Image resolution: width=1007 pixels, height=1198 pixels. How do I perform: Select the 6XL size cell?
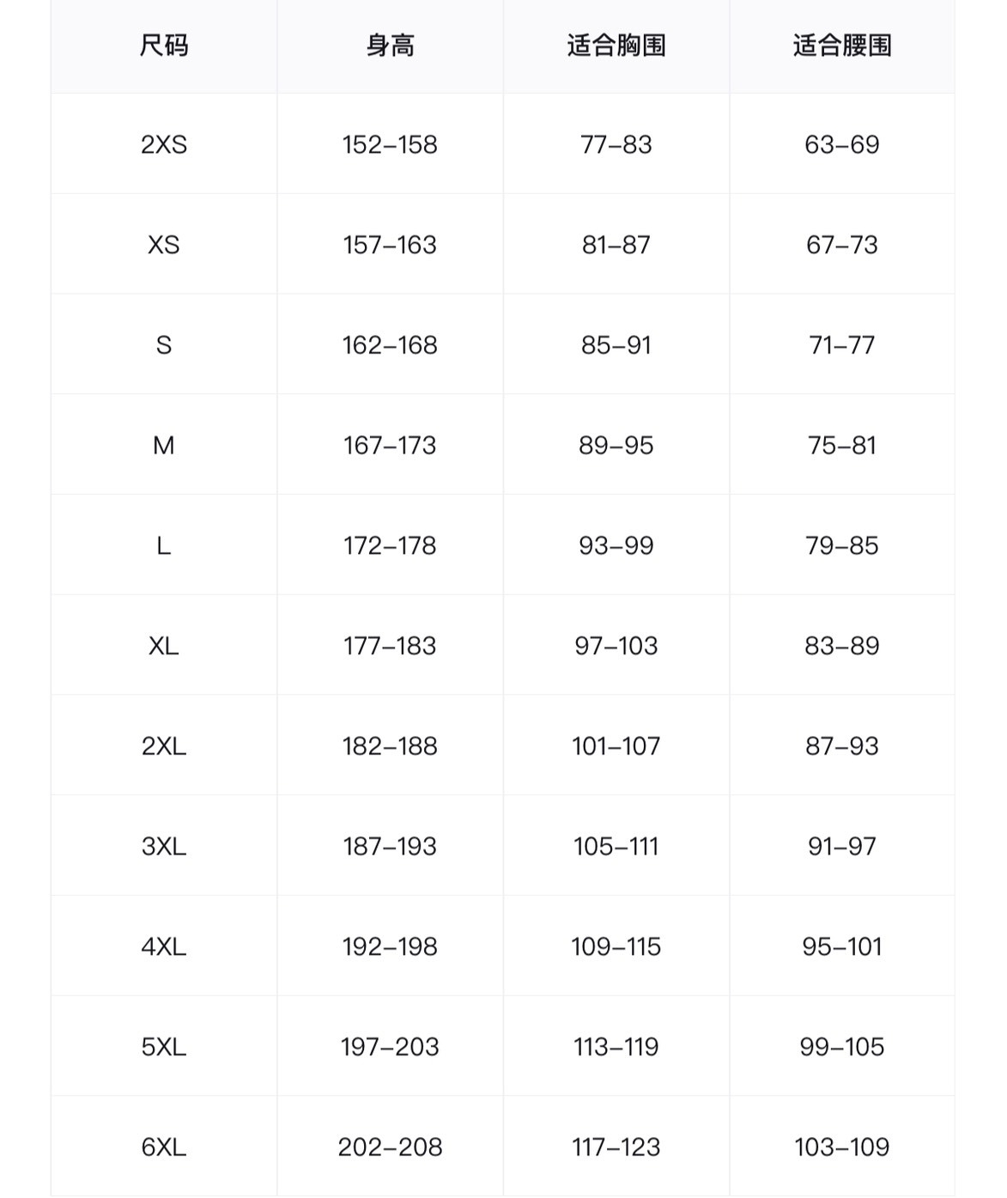click(x=164, y=1146)
